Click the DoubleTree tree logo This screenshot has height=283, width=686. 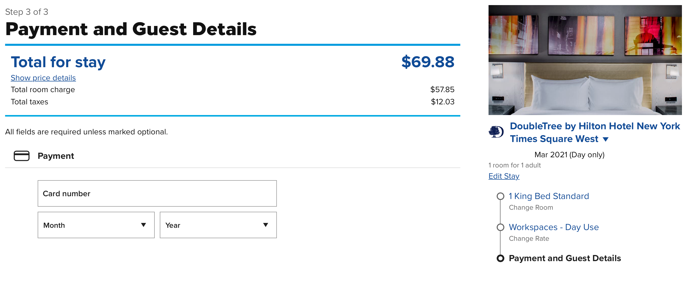(497, 132)
